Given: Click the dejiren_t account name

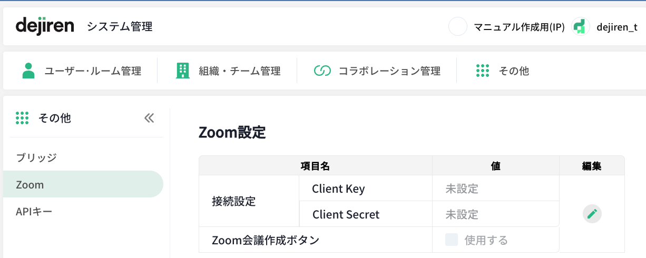Looking at the screenshot, I should (x=616, y=27).
